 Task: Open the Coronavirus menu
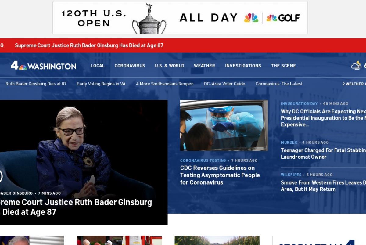[130, 66]
